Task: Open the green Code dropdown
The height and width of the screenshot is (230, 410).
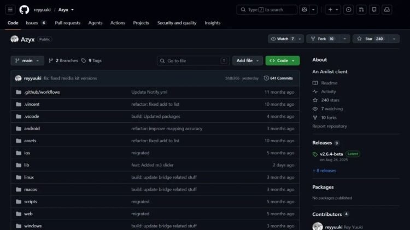Action: (x=283, y=60)
